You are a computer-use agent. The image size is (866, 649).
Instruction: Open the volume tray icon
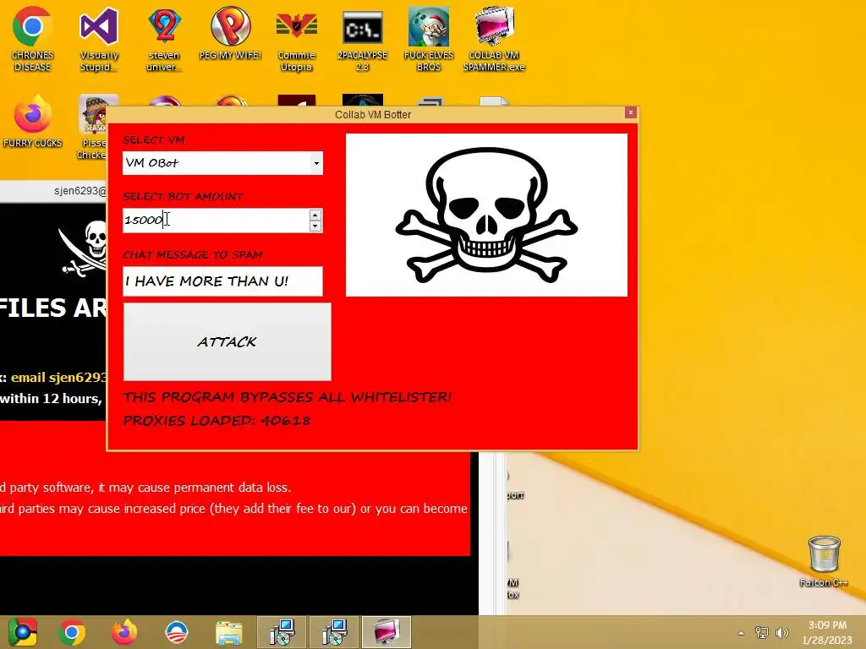coord(782,633)
